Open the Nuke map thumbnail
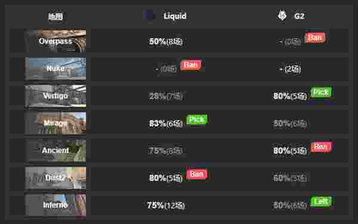The height and width of the screenshot is (224, 358). pos(55,69)
